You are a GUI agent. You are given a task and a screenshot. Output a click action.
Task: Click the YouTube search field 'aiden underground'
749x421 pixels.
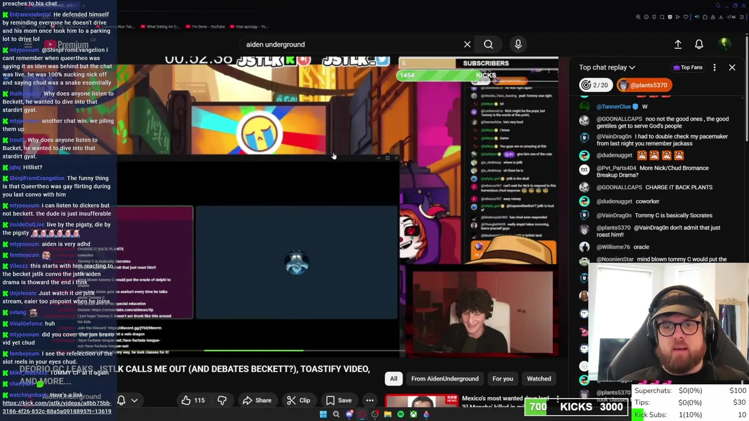[x=351, y=44]
